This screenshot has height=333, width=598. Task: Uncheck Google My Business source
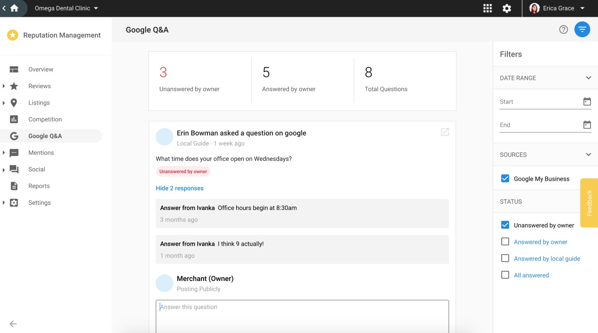(x=505, y=178)
